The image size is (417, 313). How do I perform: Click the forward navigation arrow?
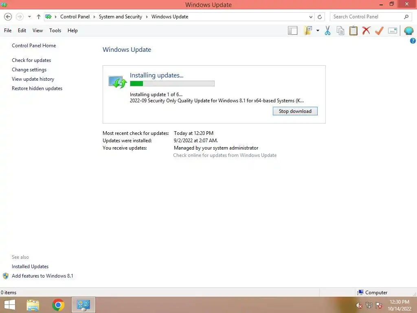[x=20, y=17]
